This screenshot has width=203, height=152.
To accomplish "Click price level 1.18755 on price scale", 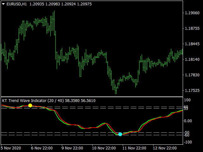I will (x=192, y=28).
